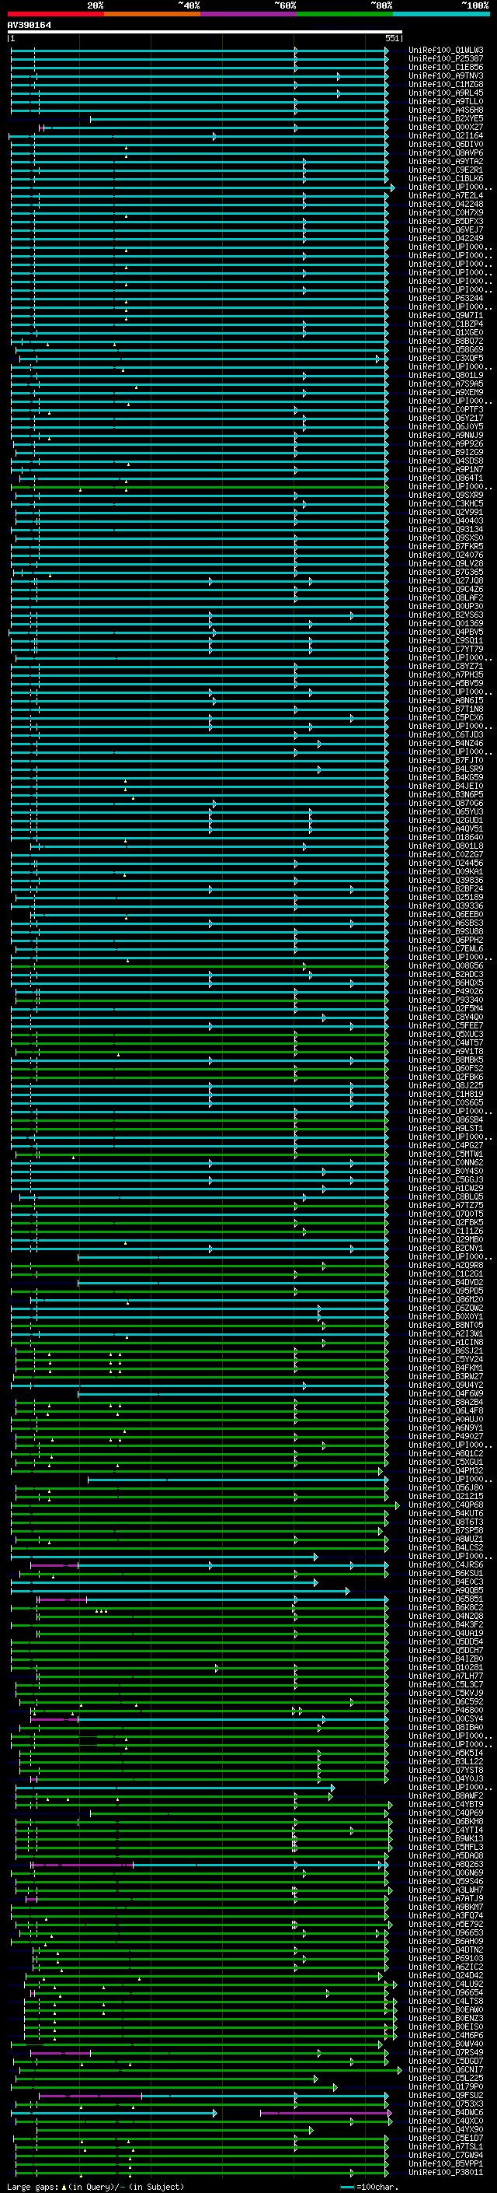Click the query end position label 551

pos(392,38)
